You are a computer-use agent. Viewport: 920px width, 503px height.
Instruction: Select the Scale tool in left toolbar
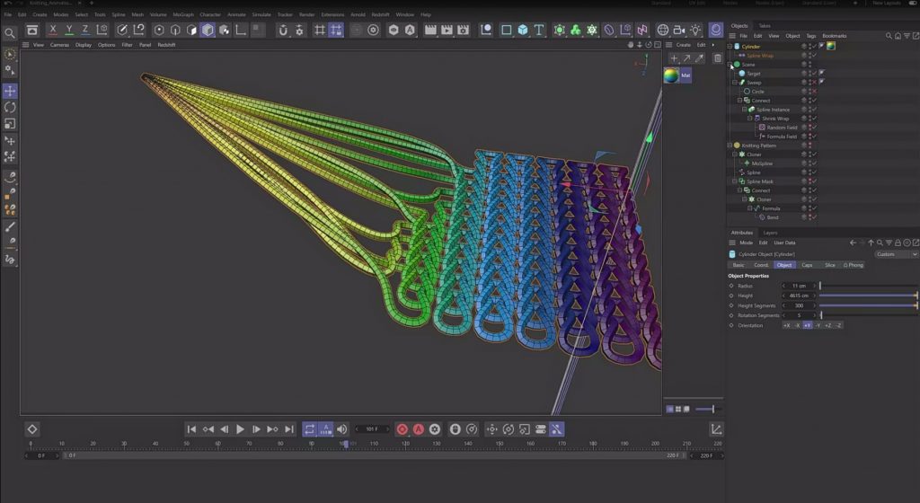(10, 124)
